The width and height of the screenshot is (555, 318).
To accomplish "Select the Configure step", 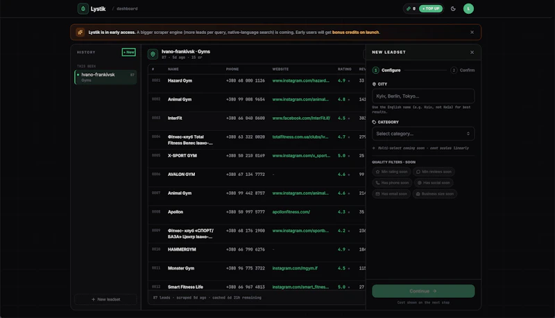I will coord(386,70).
